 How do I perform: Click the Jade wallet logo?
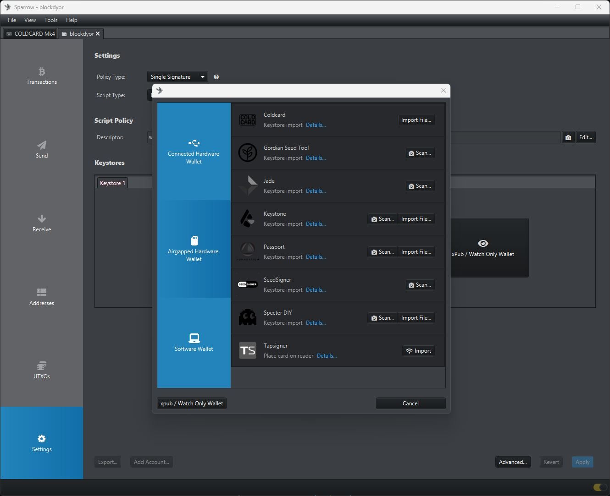[248, 185]
